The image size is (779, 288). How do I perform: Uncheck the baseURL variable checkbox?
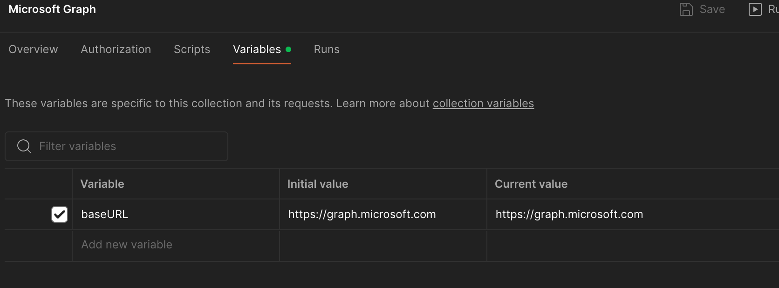coord(60,214)
